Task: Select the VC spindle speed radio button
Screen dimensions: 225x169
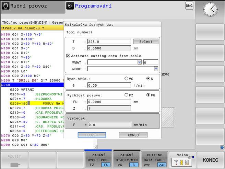Action: pos(126,79)
